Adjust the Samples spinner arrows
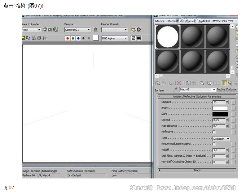Screen dimensions: 246x194 (x=227, y=102)
